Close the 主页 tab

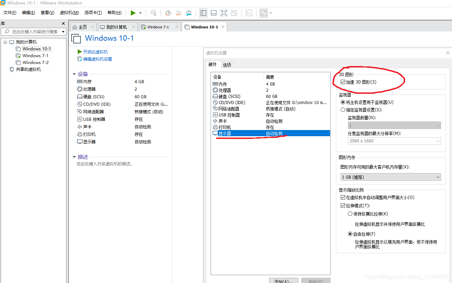92,27
